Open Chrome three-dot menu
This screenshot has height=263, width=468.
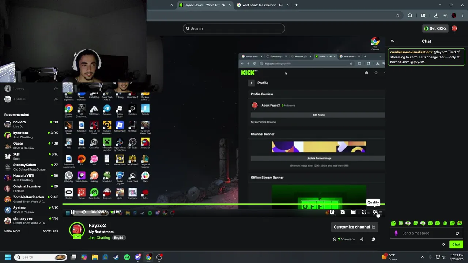463,15
